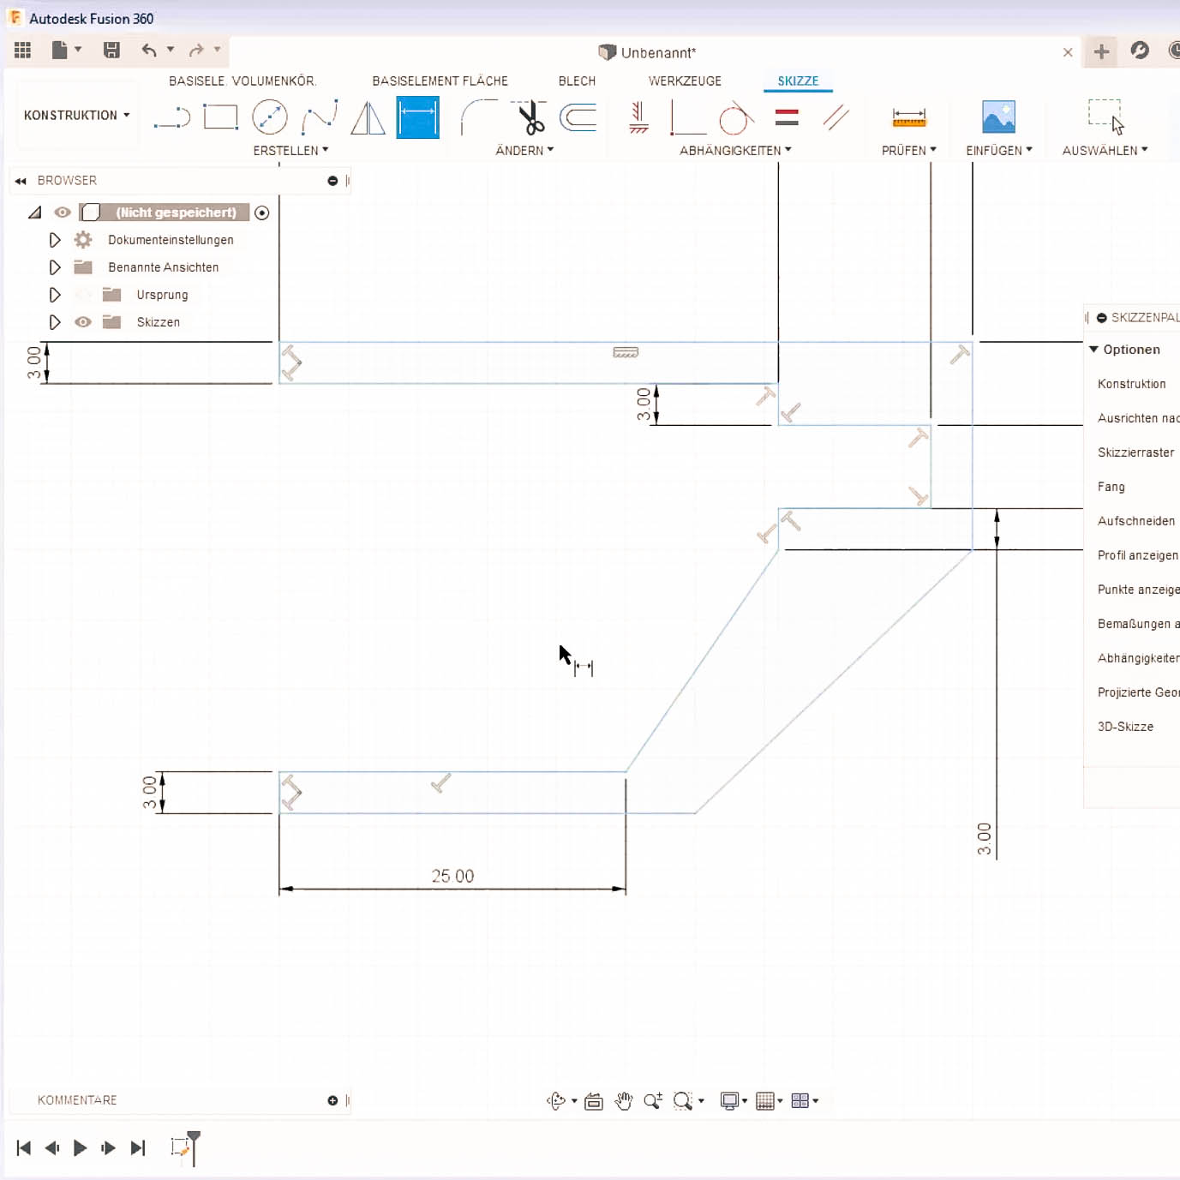Click the Look At icon in navigation bar
The width and height of the screenshot is (1180, 1180).
(594, 1101)
